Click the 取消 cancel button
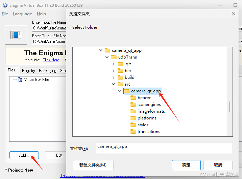Image resolution: width=242 pixels, height=179 pixels. tap(218, 165)
